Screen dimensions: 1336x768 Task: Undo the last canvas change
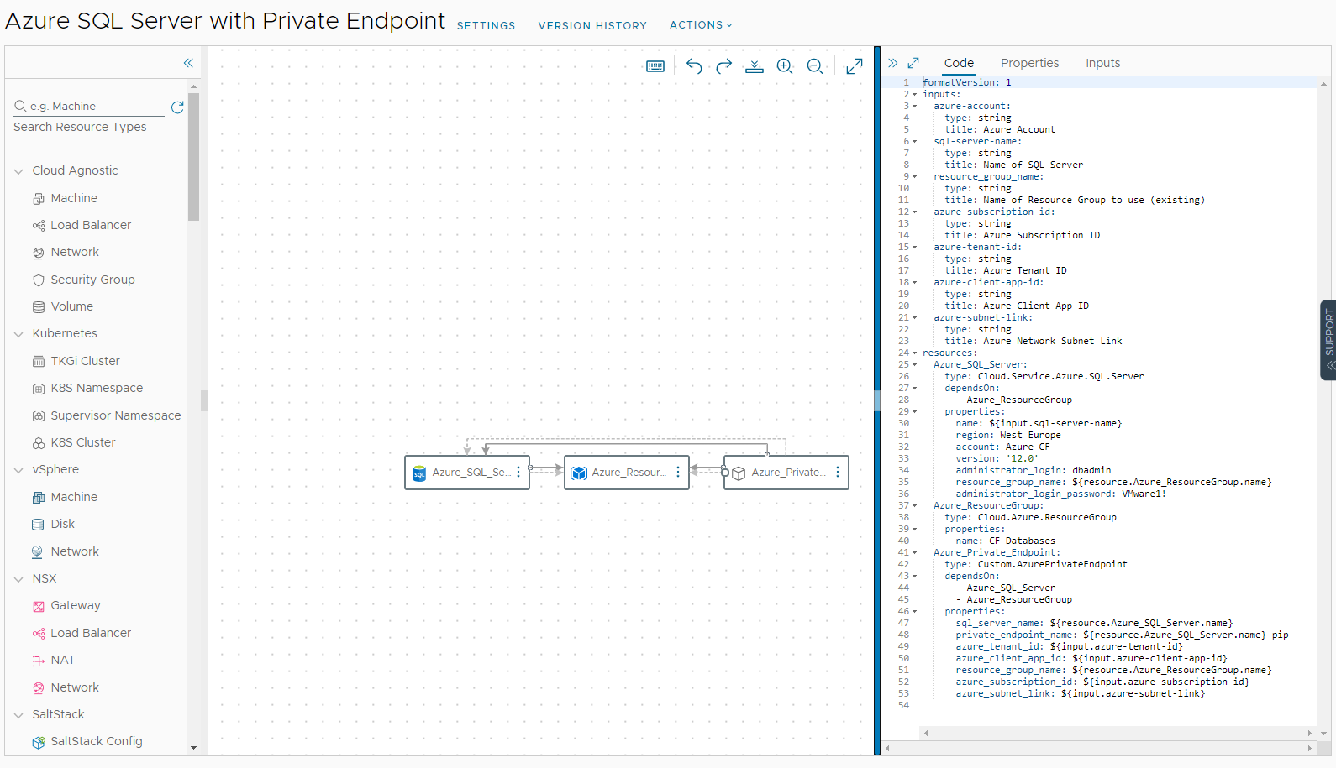pos(694,66)
